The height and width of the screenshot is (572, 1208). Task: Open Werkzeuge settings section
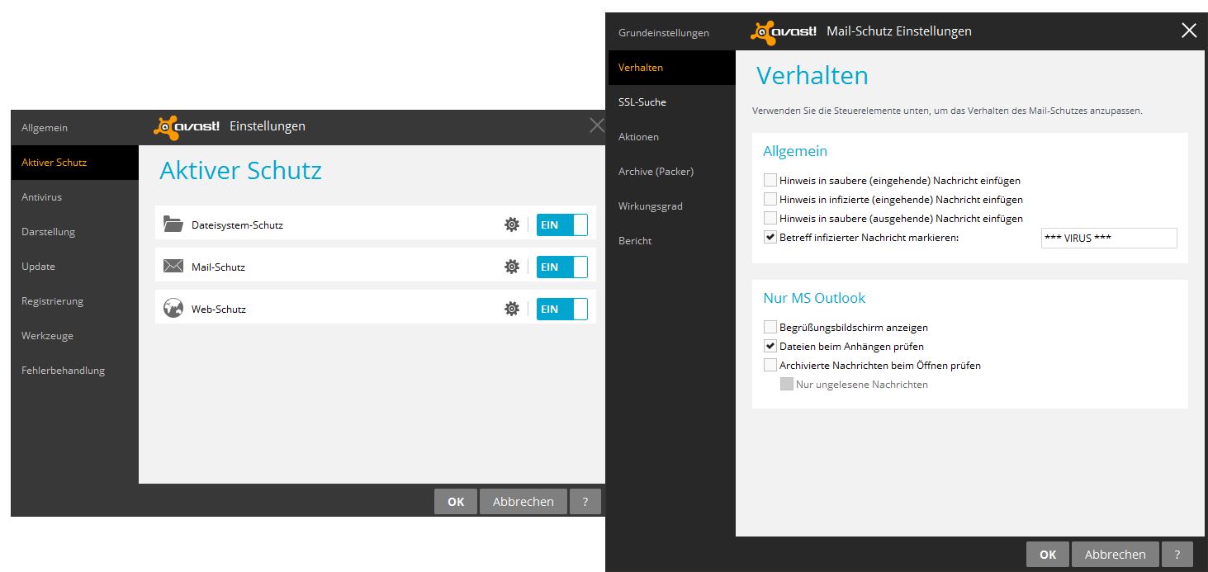(74, 336)
